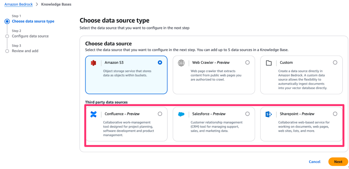Go to Step 1 Choose data source type
Viewport: 349px width, 169px height.
(33, 21)
